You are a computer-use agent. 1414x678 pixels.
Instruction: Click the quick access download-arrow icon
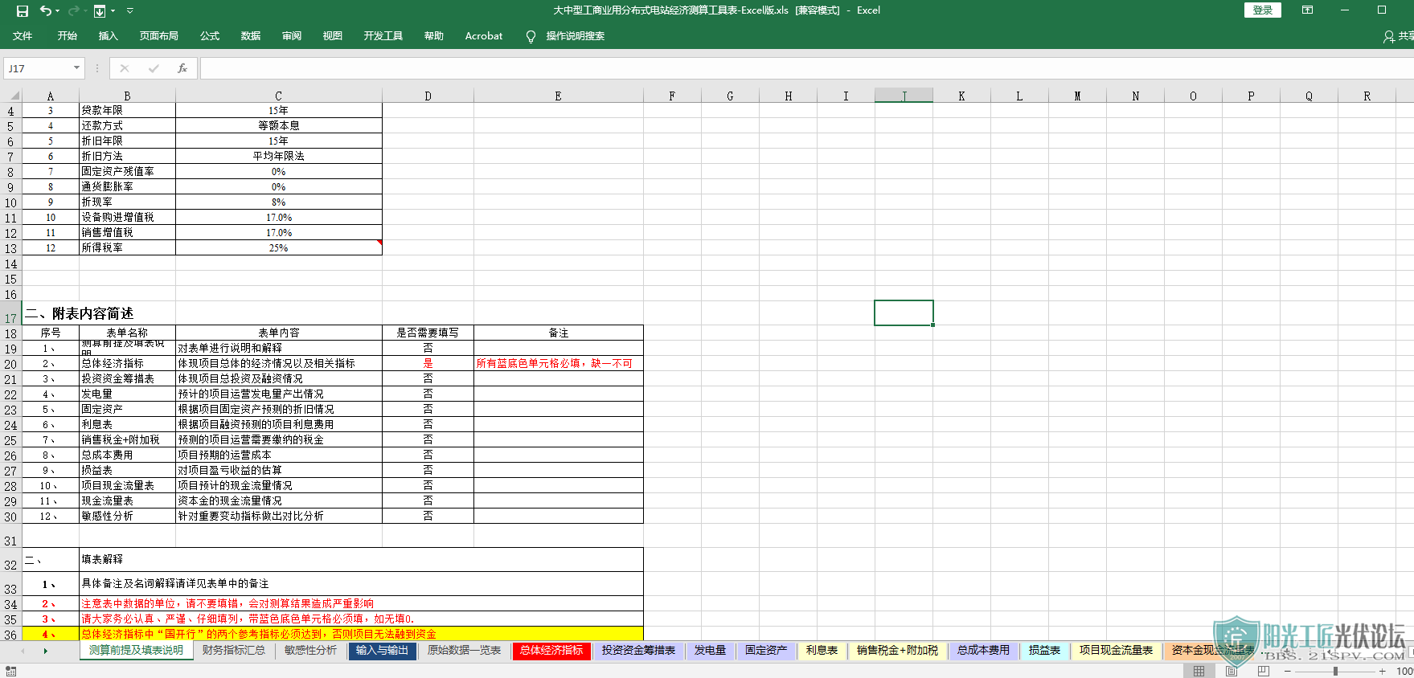(100, 10)
